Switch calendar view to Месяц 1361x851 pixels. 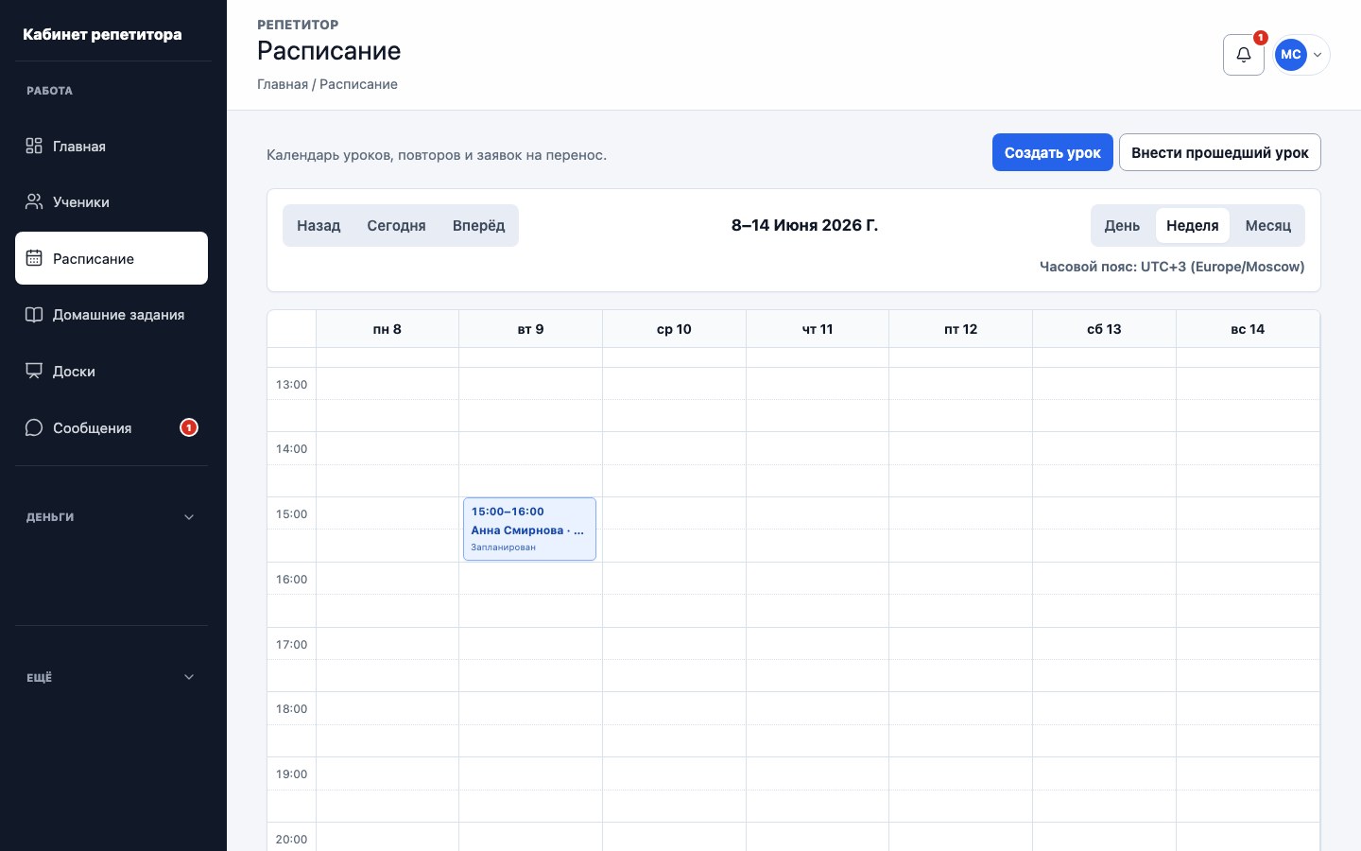(1267, 225)
